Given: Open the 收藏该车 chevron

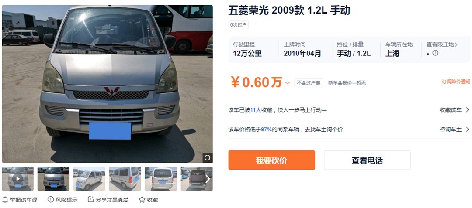Looking at the screenshot, I should tap(467, 110).
